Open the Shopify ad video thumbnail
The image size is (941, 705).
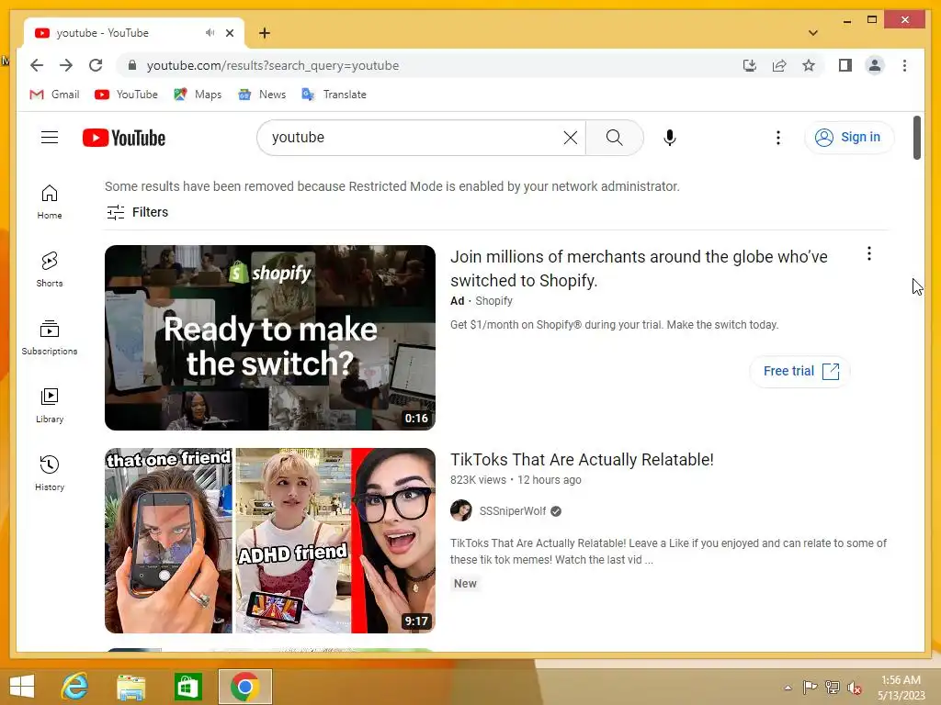click(270, 338)
